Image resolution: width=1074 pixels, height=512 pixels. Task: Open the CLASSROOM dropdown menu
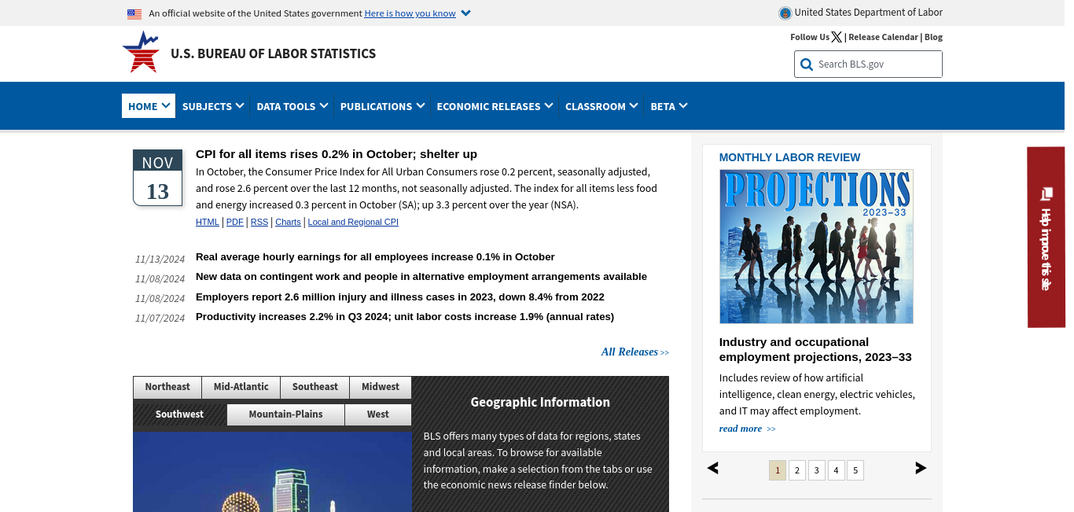click(601, 106)
